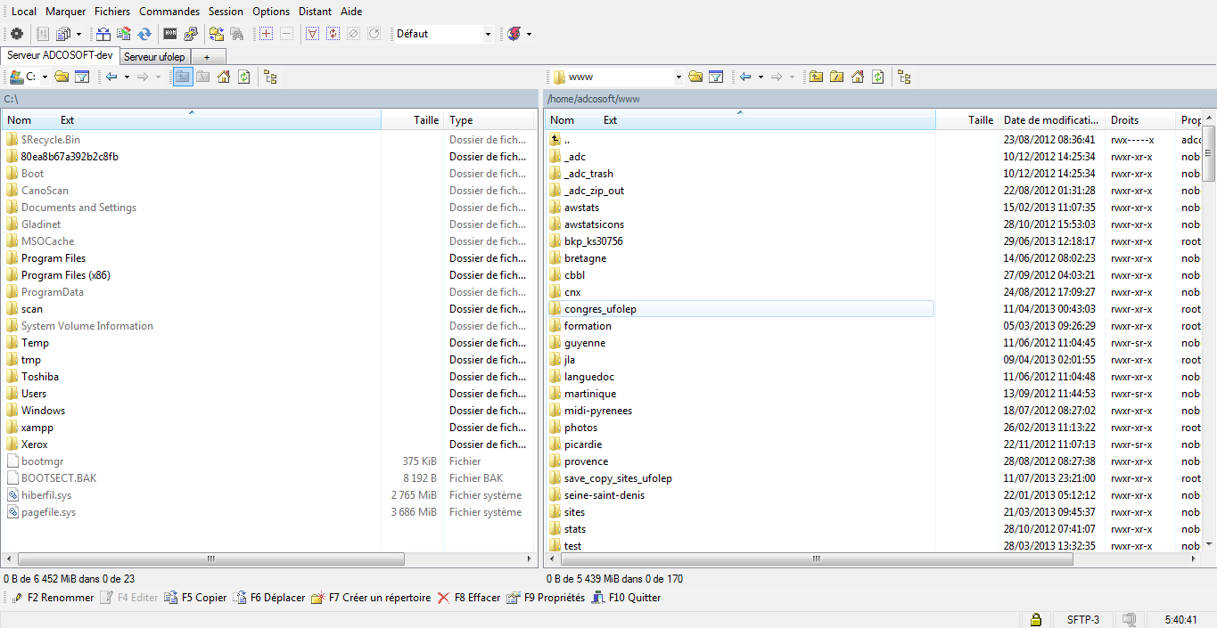The width and height of the screenshot is (1217, 628).
Task: Open the Local menu
Action: tap(24, 12)
